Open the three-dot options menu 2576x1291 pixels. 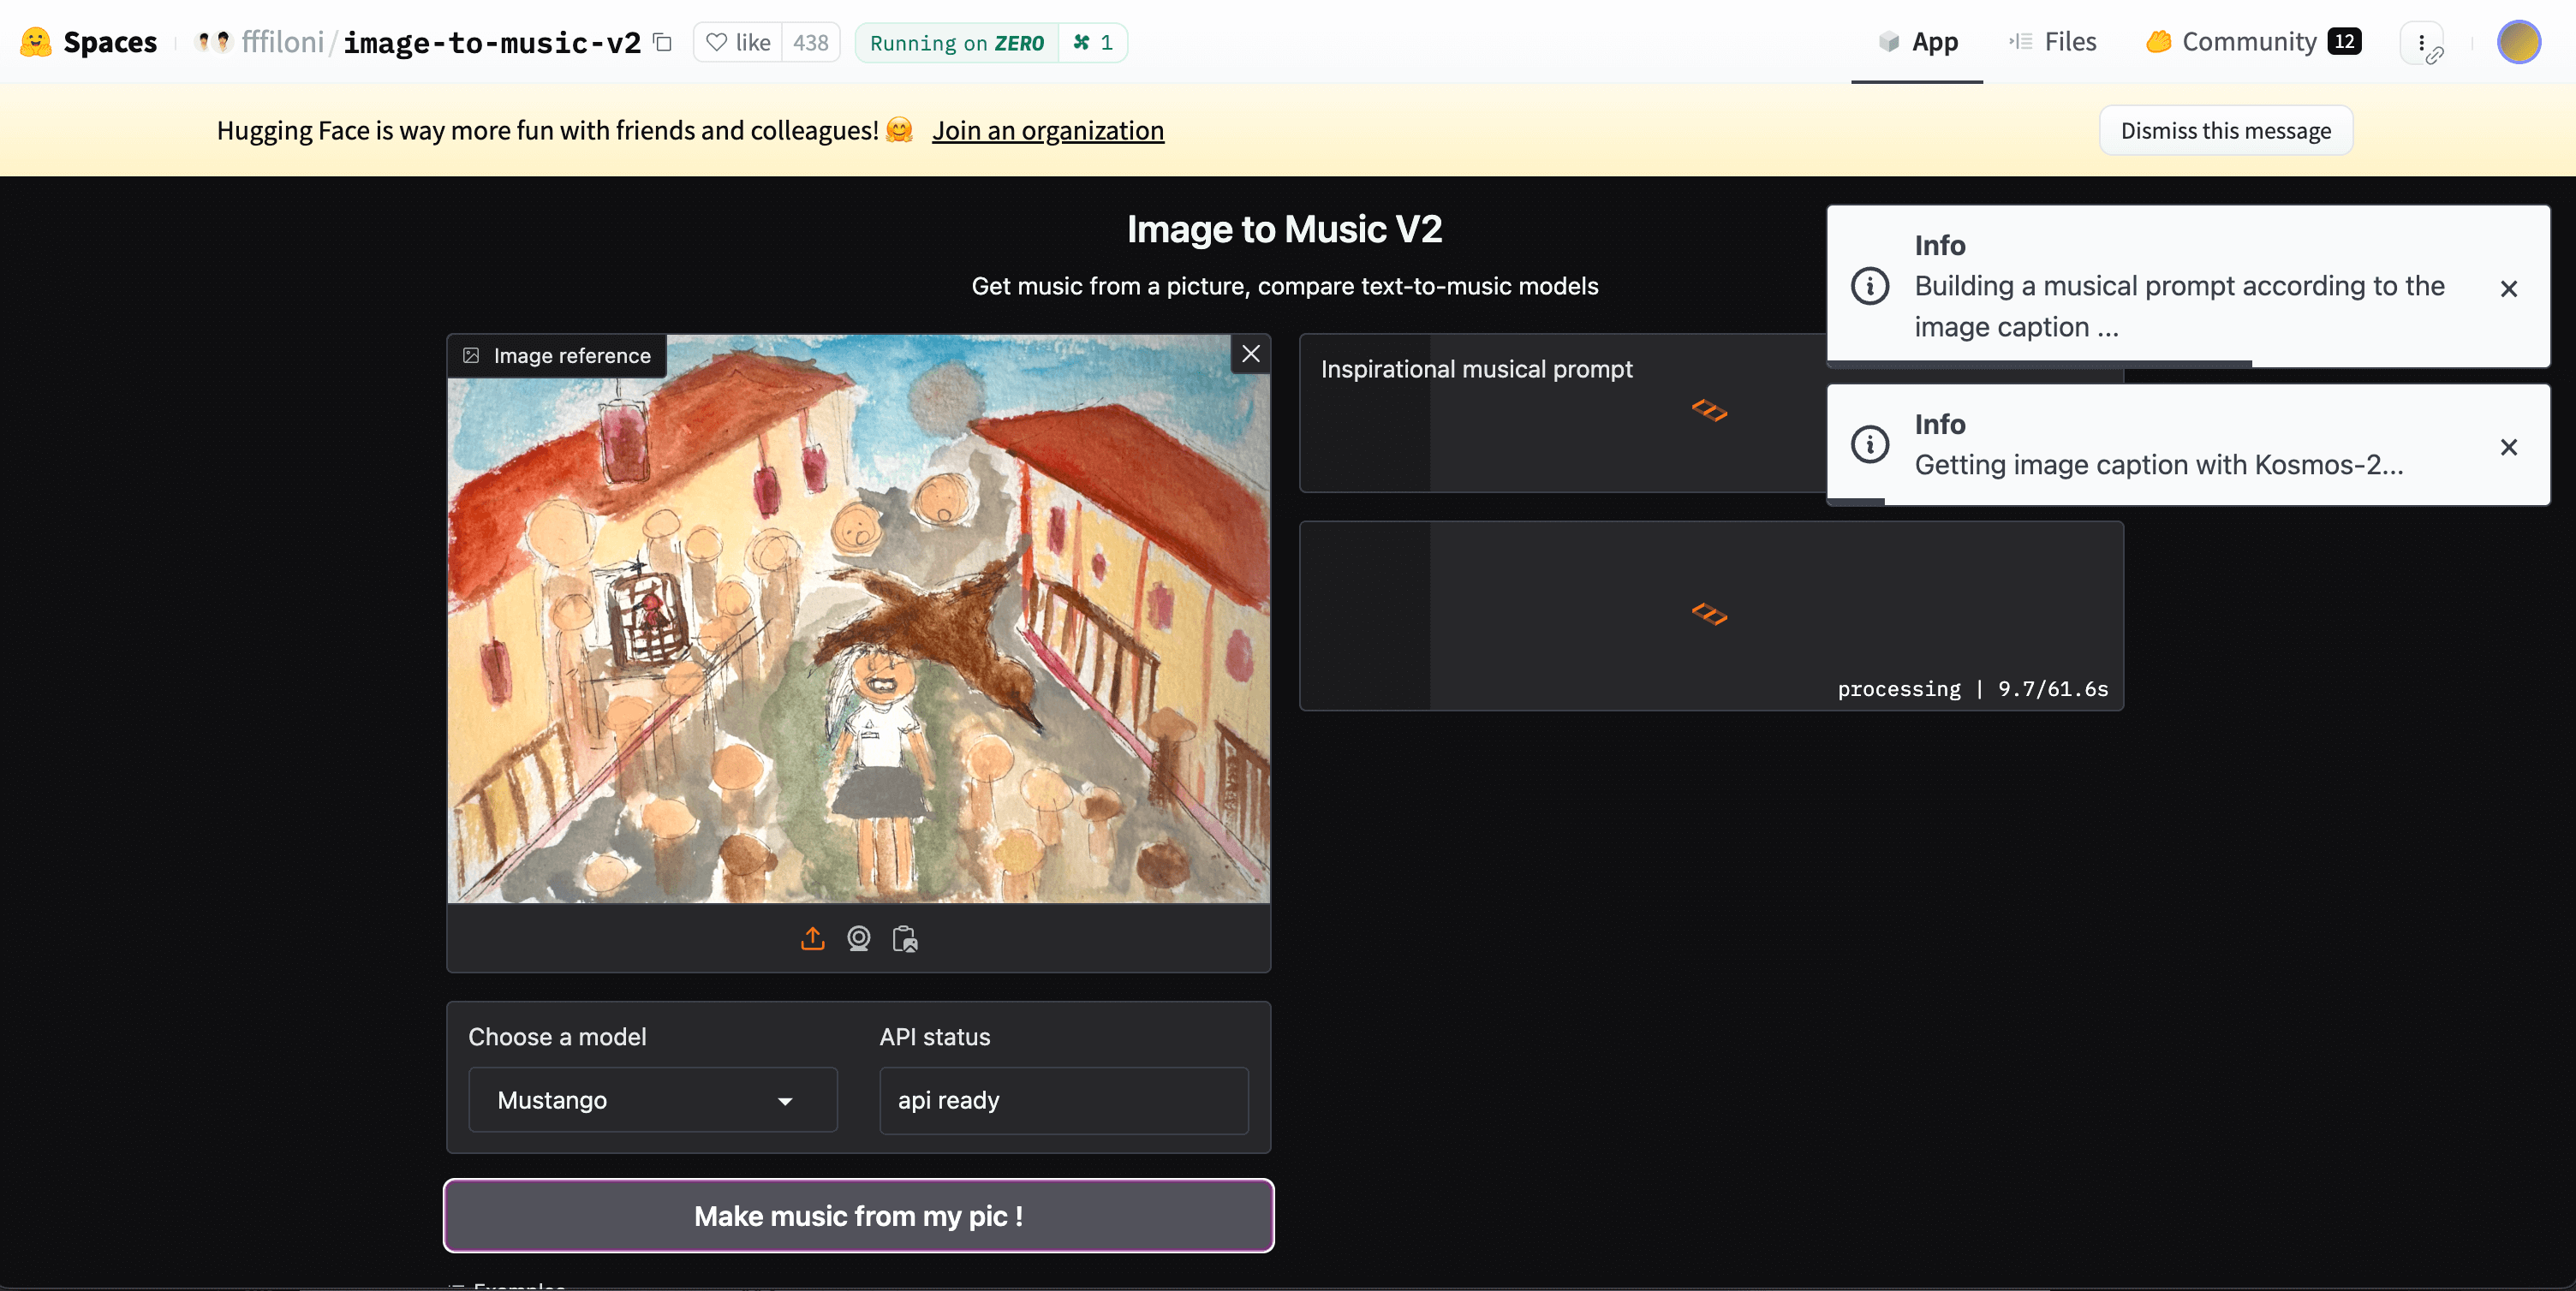pos(2421,42)
